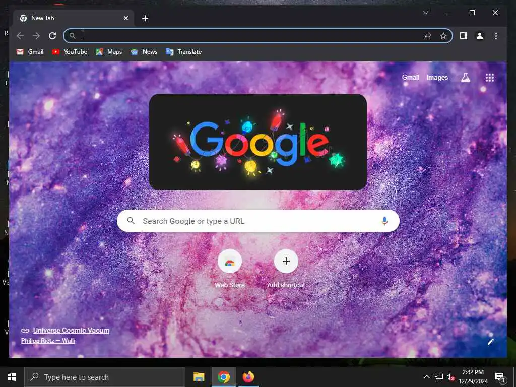Screen dimensions: 516x387
Task: Close the New Tab tab
Action: pos(125,18)
